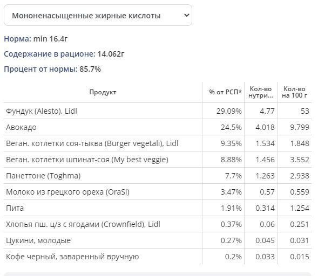Select the Авокадо product row
The image size is (318, 276).
coord(158,127)
